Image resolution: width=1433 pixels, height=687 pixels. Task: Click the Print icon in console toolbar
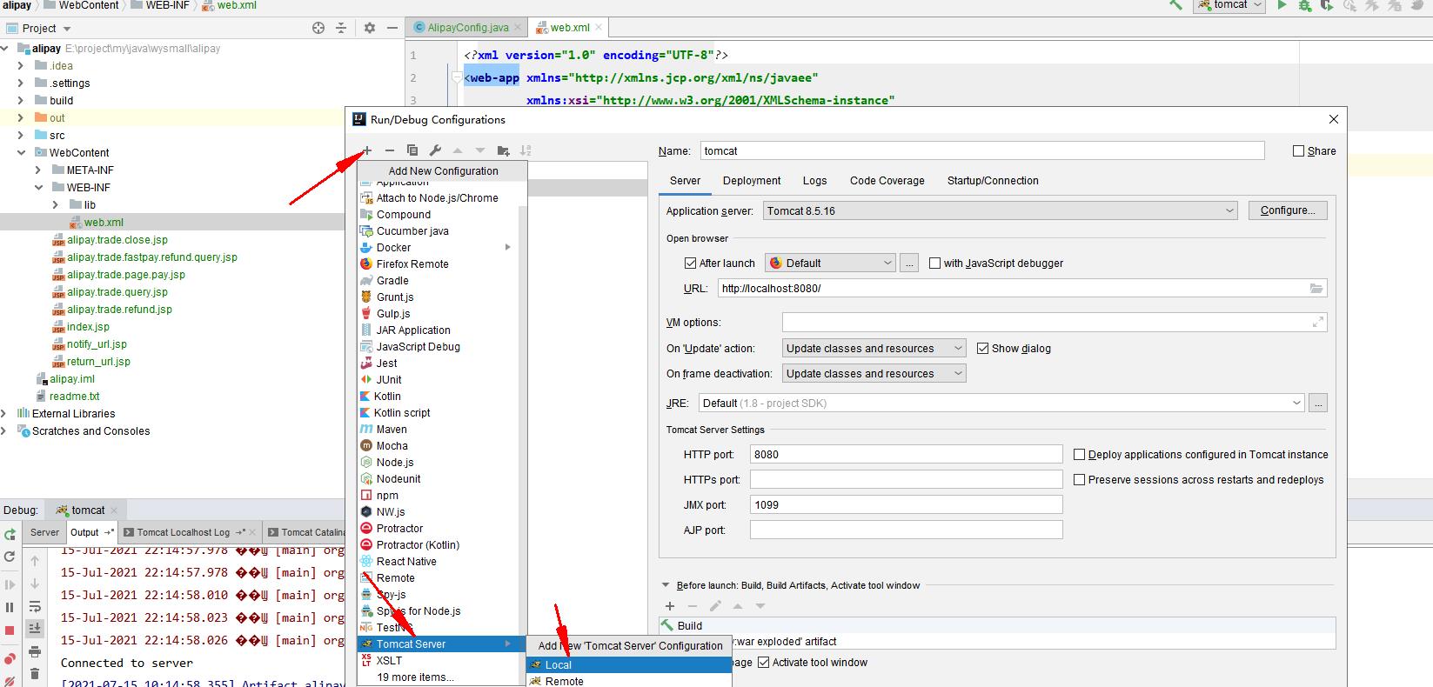pos(35,650)
